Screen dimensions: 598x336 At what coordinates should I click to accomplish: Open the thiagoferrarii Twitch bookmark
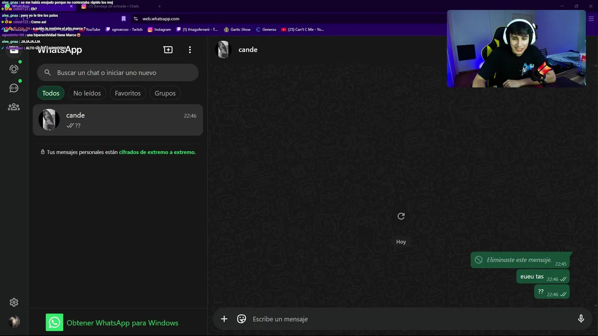(x=197, y=29)
